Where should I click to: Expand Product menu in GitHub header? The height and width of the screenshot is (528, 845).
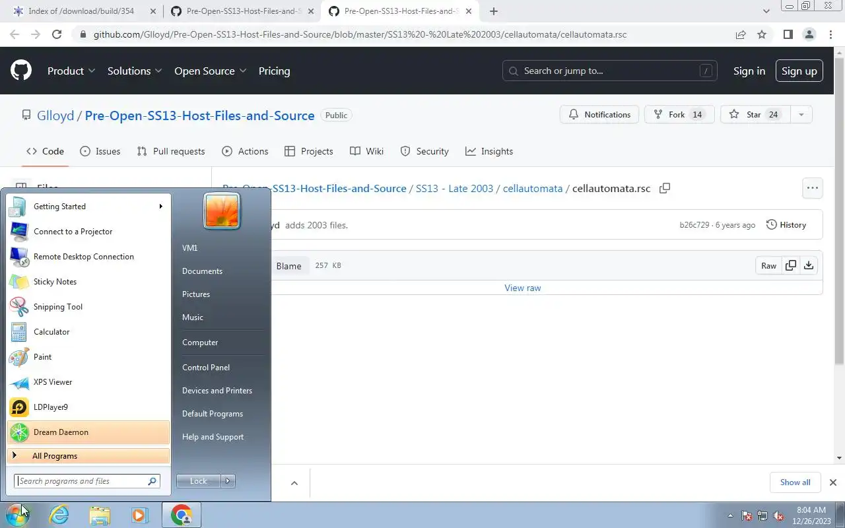click(71, 71)
